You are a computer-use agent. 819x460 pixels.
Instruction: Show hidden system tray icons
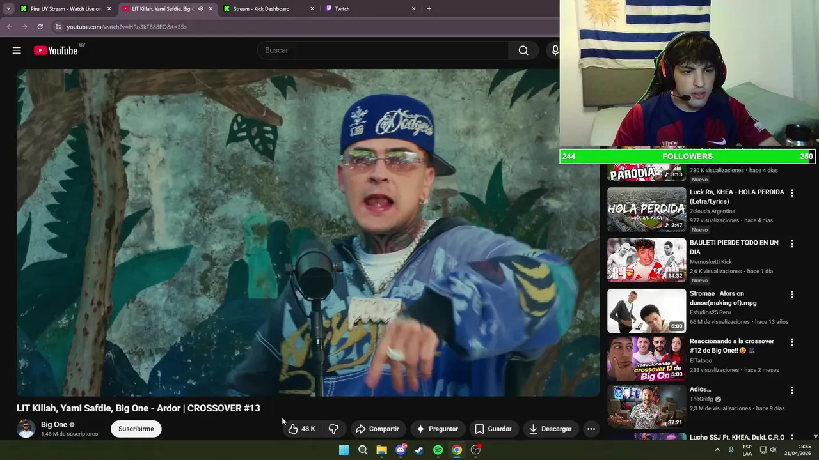coord(717,450)
